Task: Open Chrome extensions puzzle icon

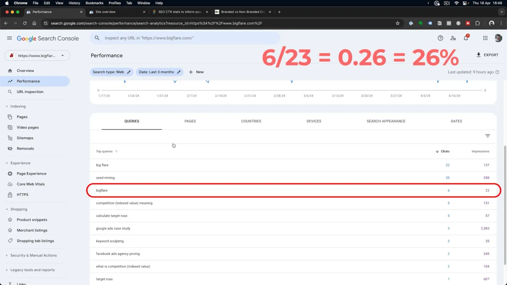Action: click(478, 23)
